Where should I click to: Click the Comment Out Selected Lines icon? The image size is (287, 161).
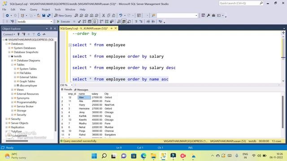coord(136,21)
